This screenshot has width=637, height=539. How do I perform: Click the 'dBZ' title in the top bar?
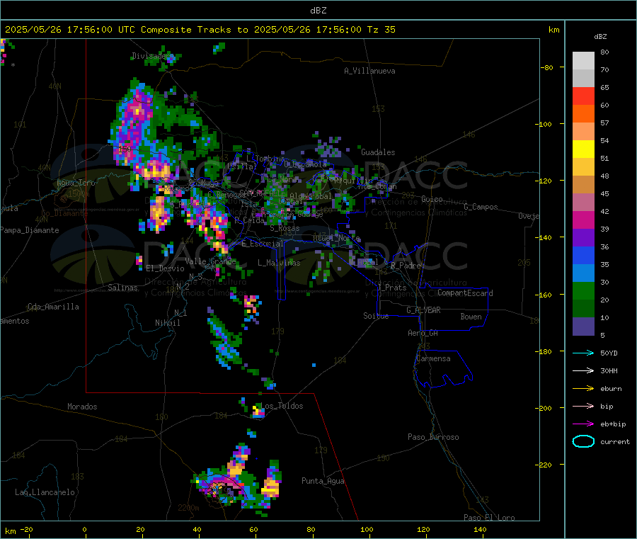318,11
